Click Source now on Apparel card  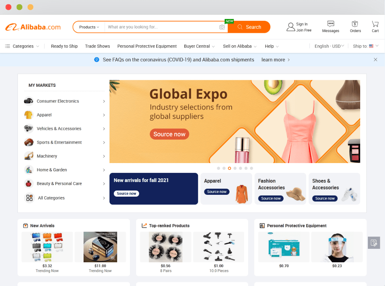click(x=217, y=192)
